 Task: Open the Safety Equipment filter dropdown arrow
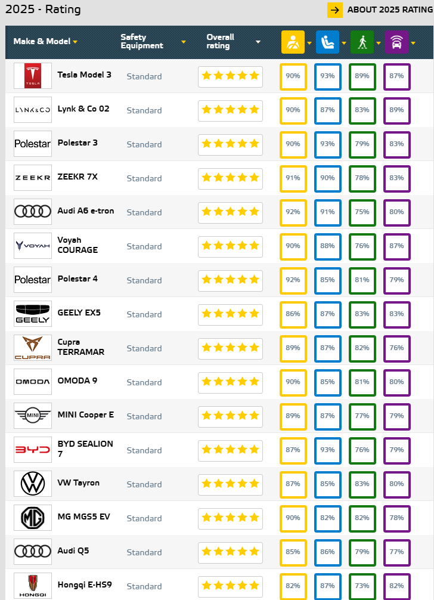(184, 42)
